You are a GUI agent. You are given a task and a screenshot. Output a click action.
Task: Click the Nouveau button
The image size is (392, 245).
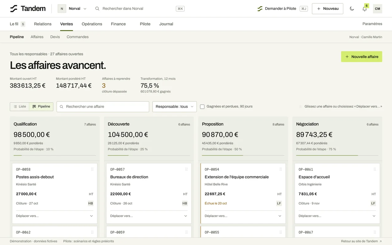pos(328,9)
